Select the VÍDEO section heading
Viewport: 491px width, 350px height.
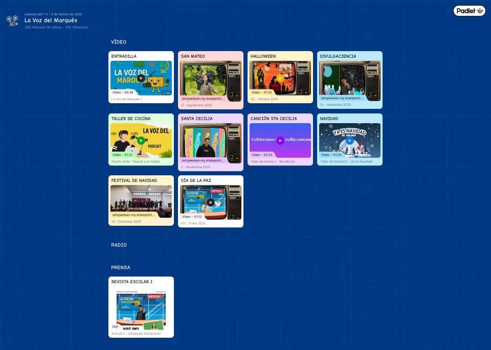coord(119,42)
